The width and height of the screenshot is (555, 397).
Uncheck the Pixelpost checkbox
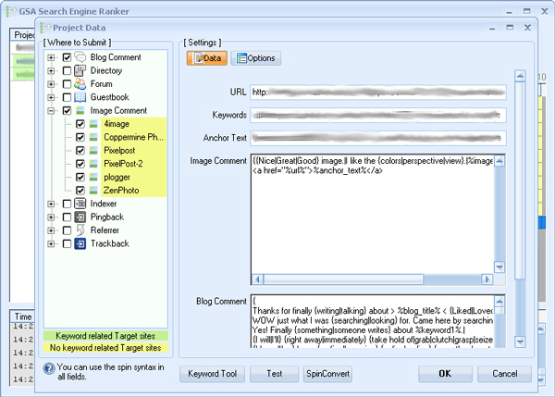[x=80, y=151]
